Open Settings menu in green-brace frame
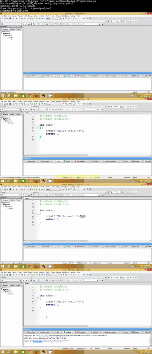The height and width of the screenshot is (354, 152). [73, 101]
